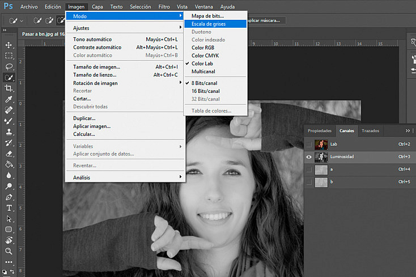
Task: Select the Crop tool
Action: click(9, 88)
